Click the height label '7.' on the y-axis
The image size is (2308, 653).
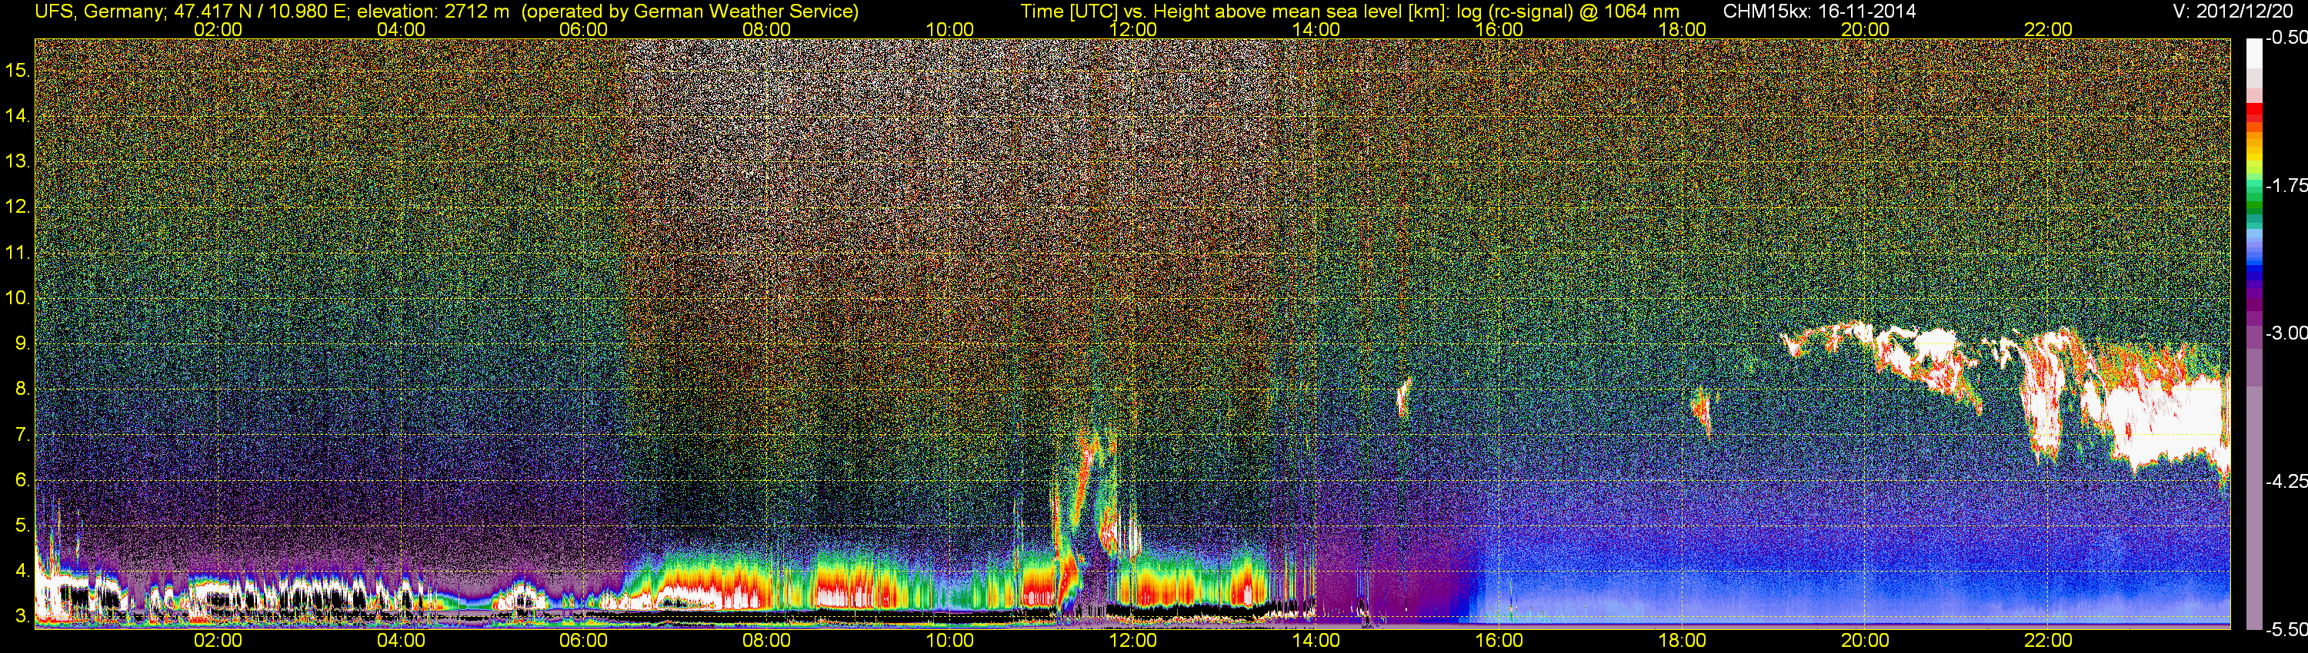tap(22, 435)
